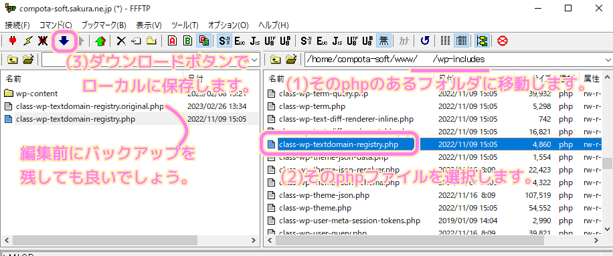Click the green Mirror Upload arrow icon
This screenshot has width=613, height=256.
coord(100,41)
